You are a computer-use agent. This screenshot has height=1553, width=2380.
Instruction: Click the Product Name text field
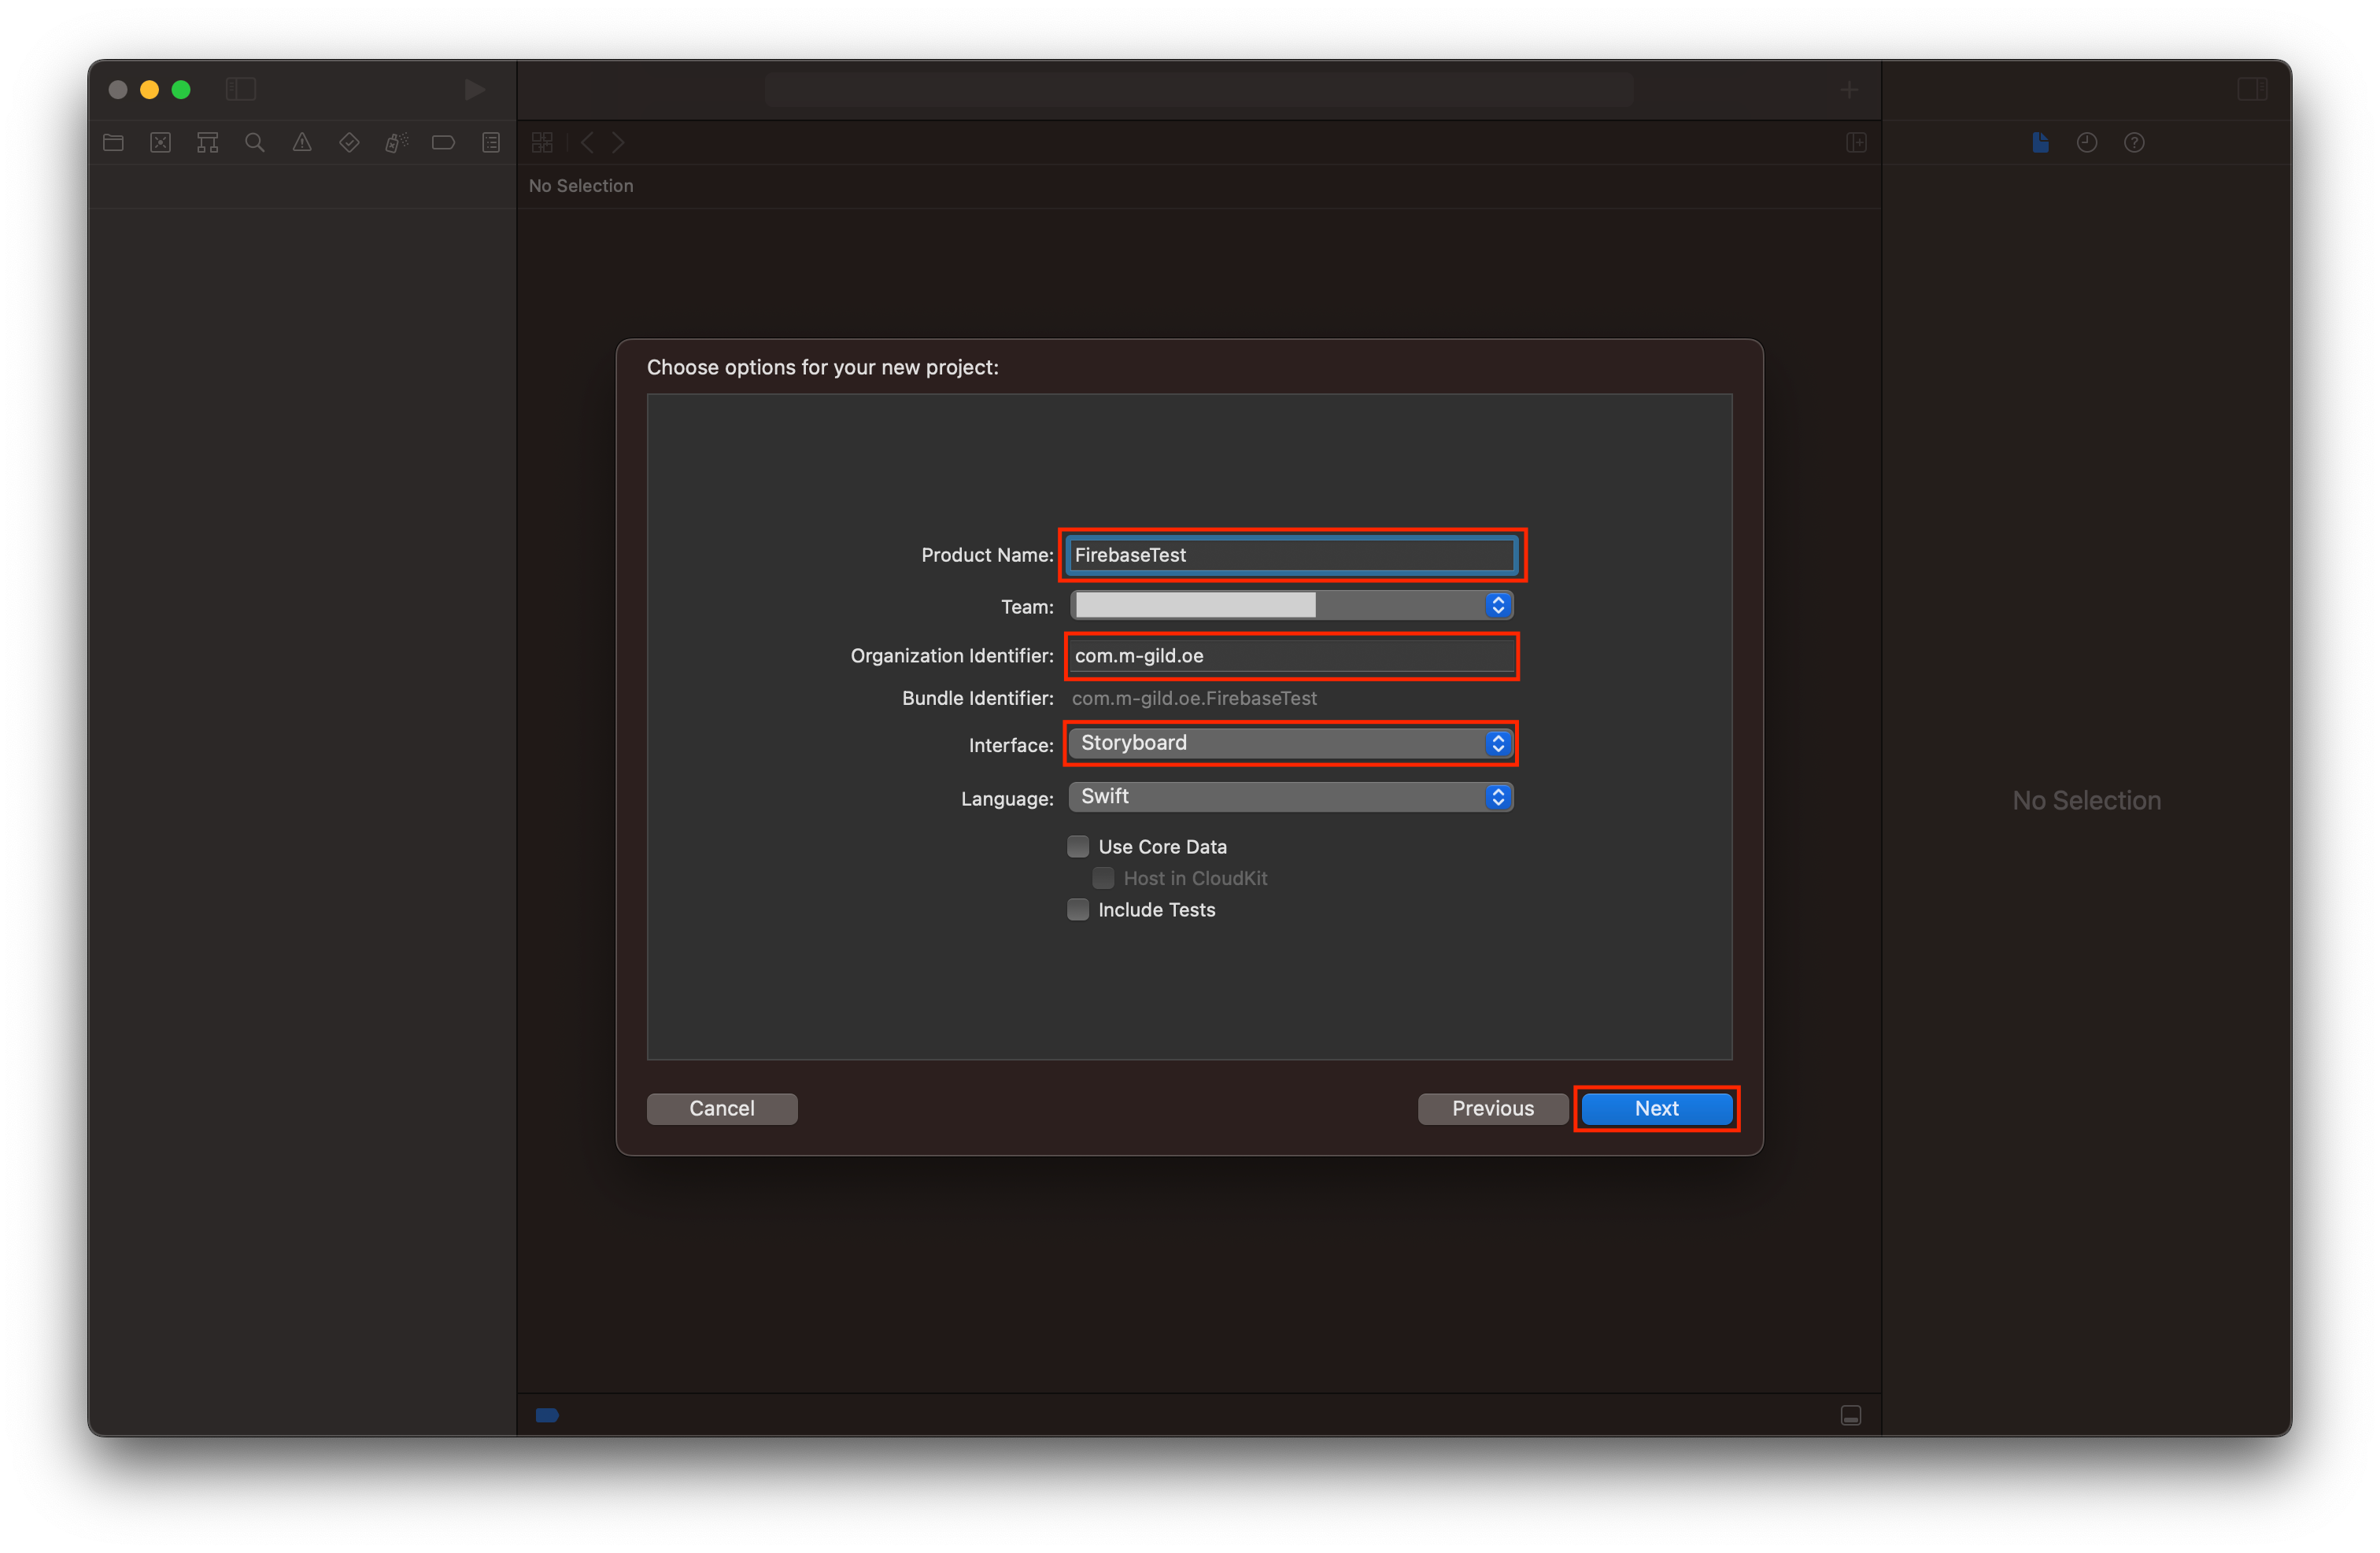click(x=1290, y=555)
